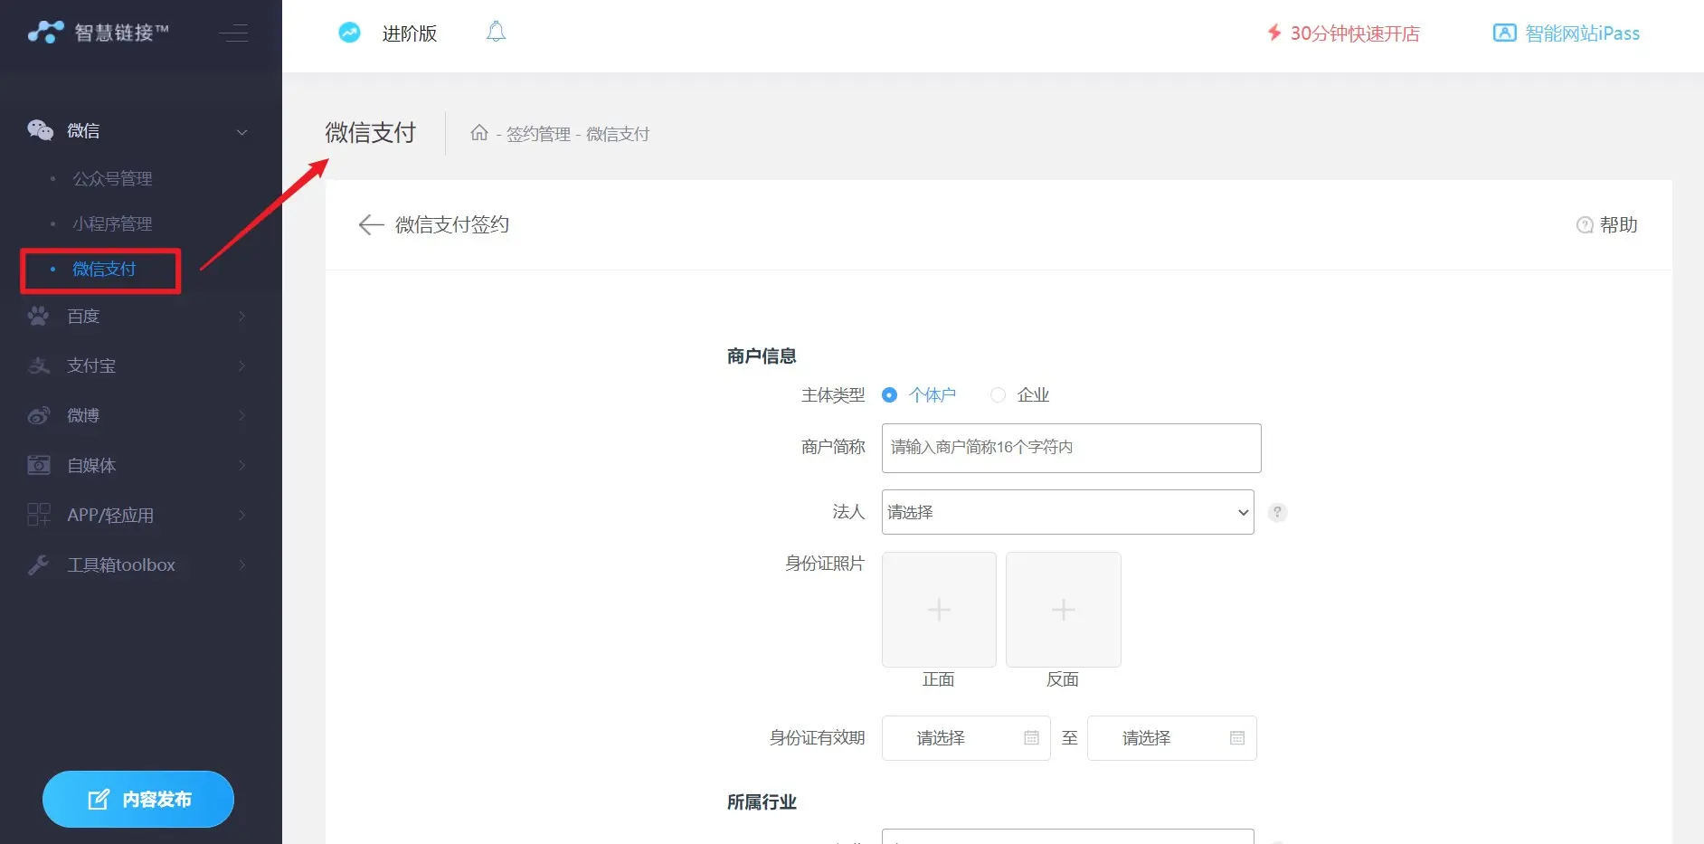Open the 法人 dropdown list
Image resolution: width=1704 pixels, height=844 pixels.
point(1067,512)
